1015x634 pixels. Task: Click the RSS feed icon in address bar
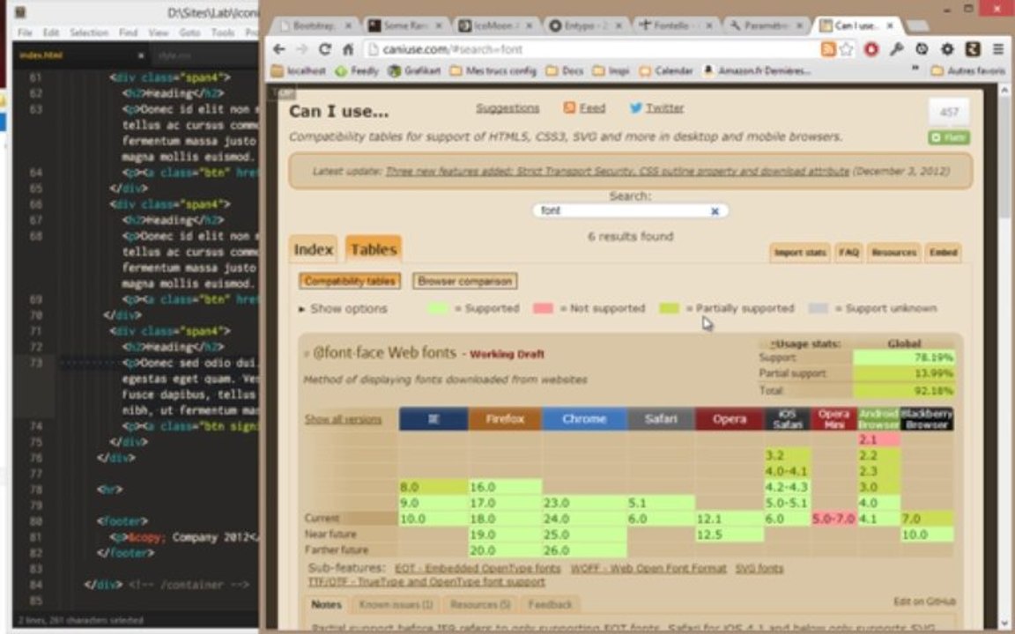[x=828, y=49]
